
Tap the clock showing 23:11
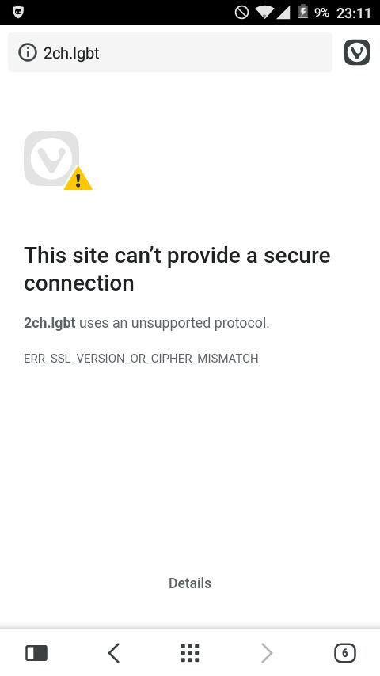(x=354, y=13)
